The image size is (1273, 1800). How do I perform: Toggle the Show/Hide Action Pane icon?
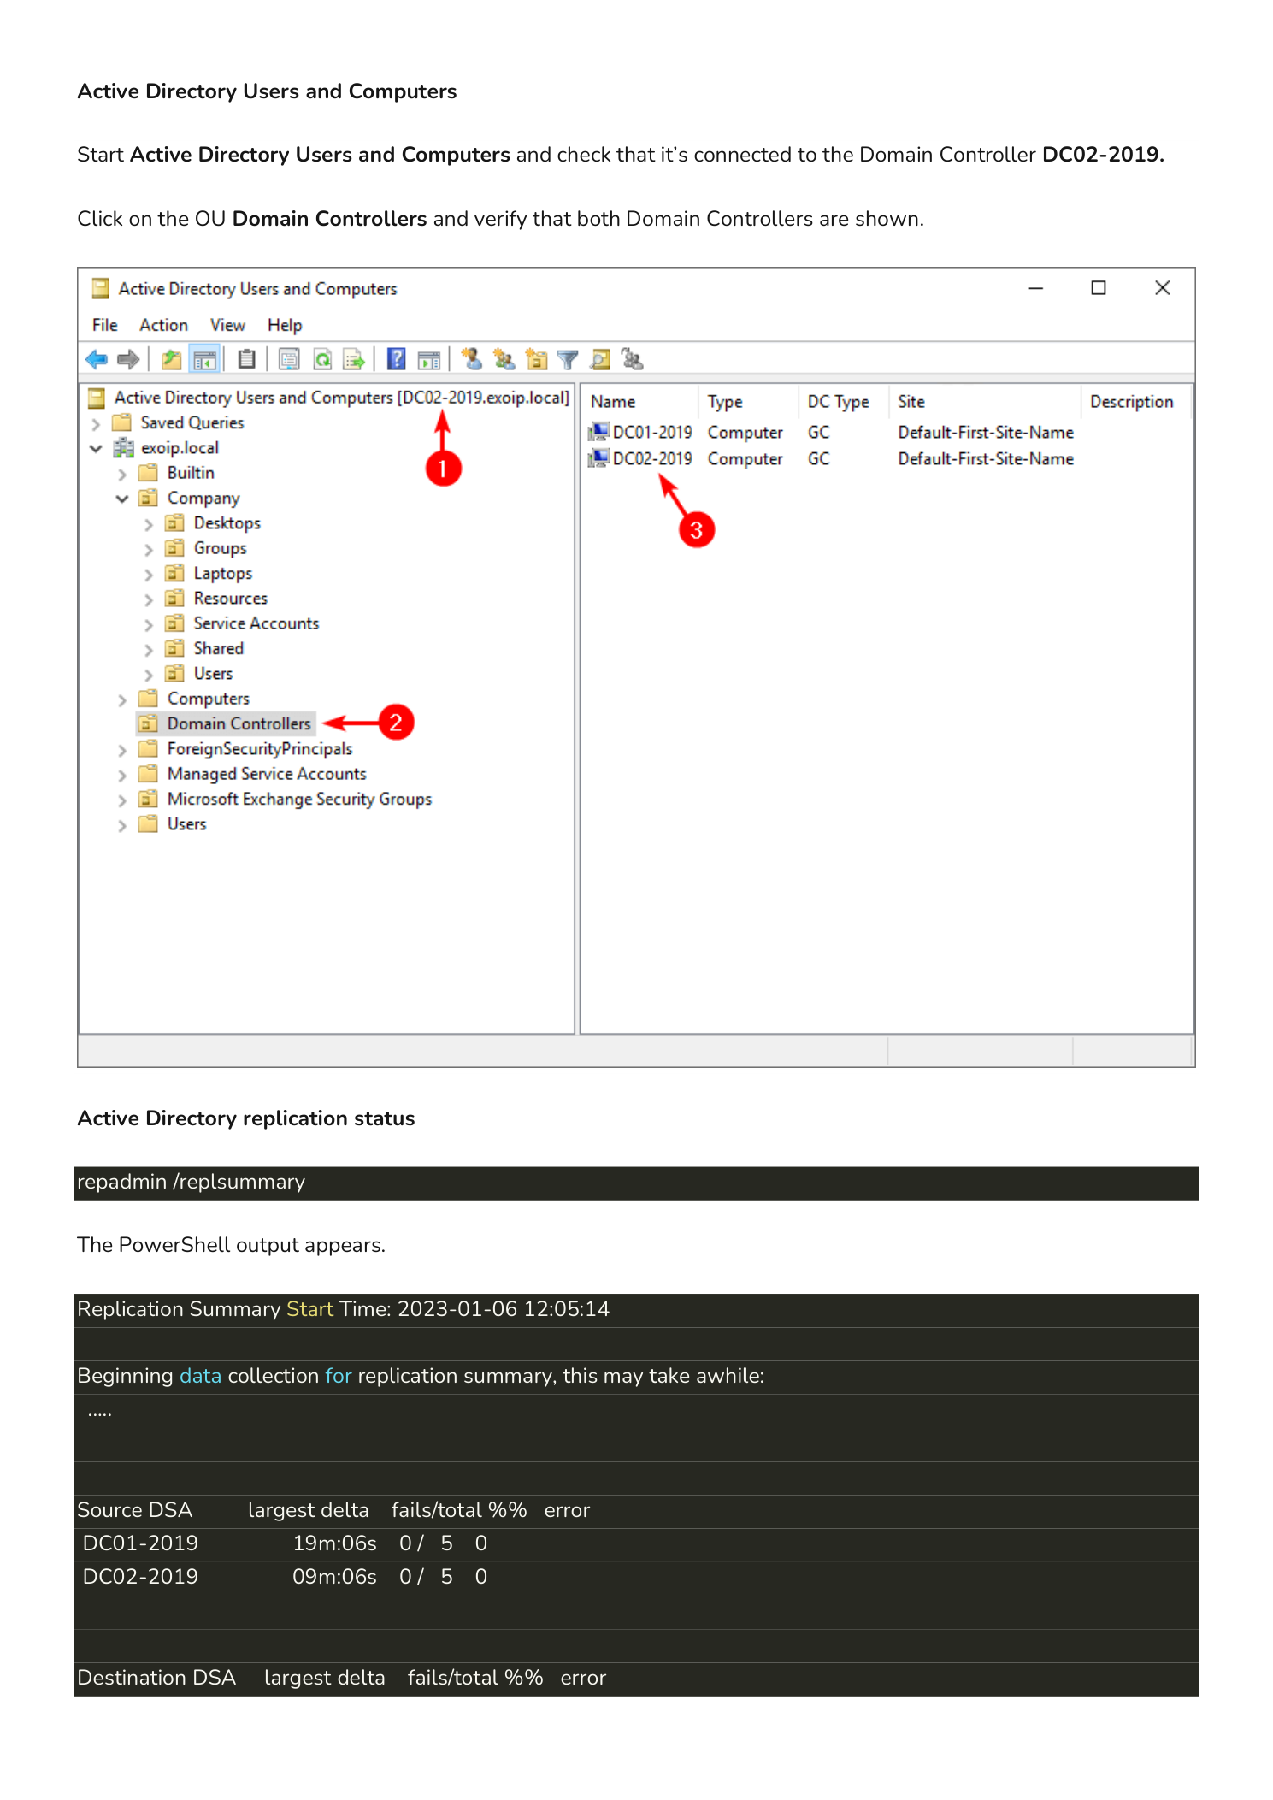[429, 360]
